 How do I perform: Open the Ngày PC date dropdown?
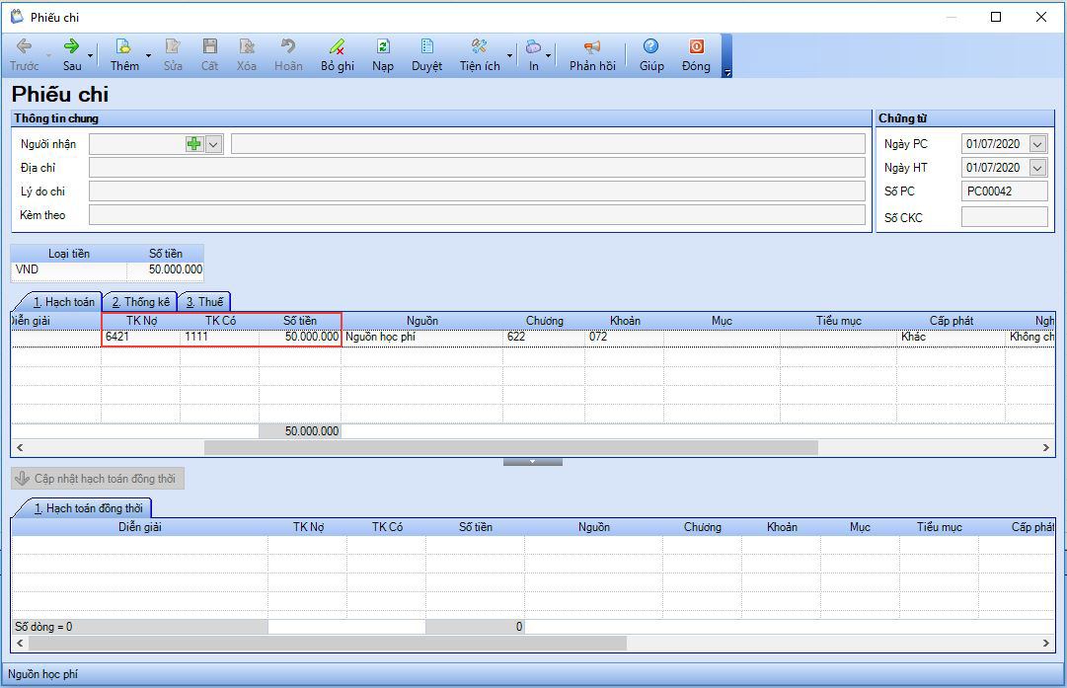1036,144
